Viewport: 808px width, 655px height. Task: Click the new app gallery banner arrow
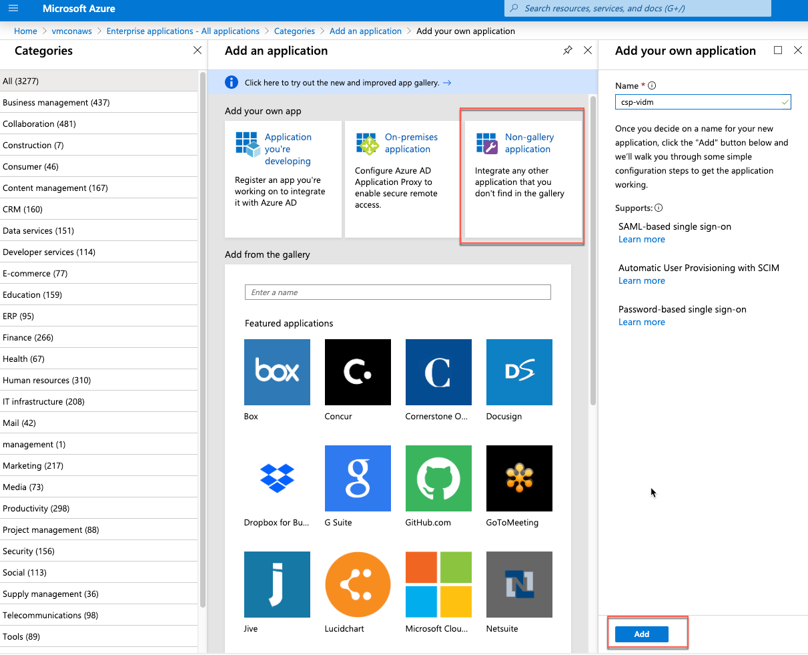coord(447,83)
